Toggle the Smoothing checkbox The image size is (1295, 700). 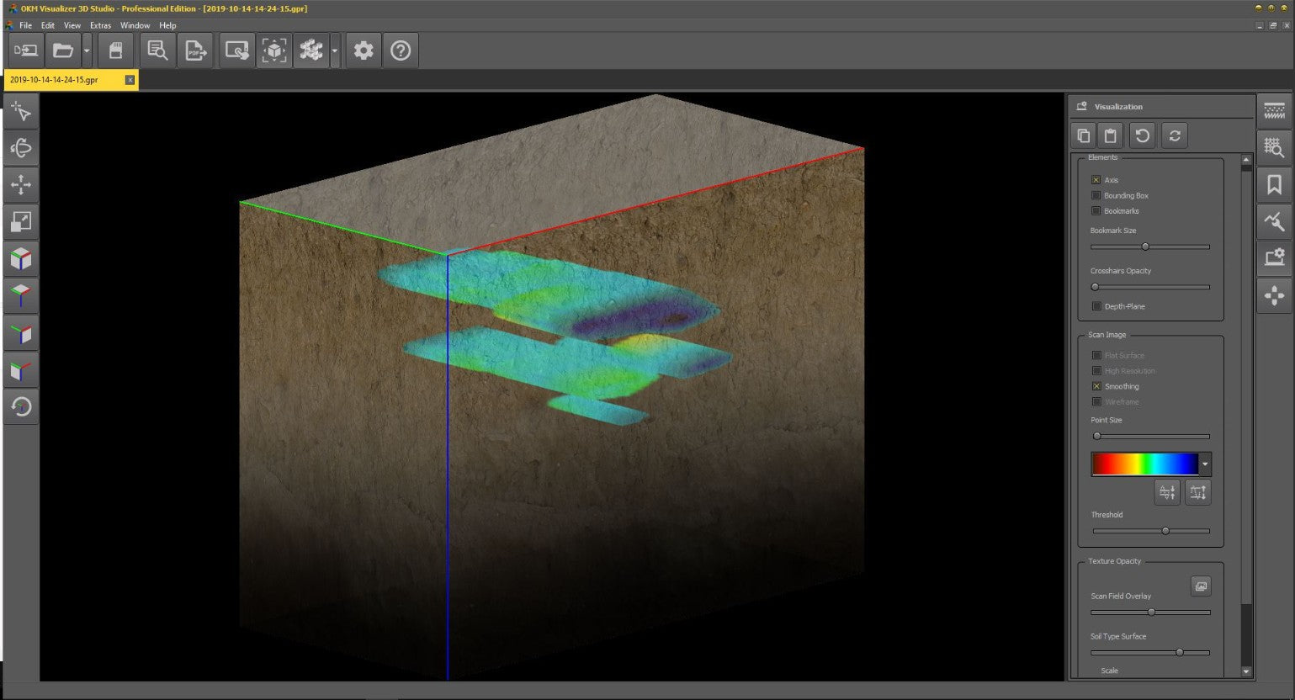pos(1096,386)
